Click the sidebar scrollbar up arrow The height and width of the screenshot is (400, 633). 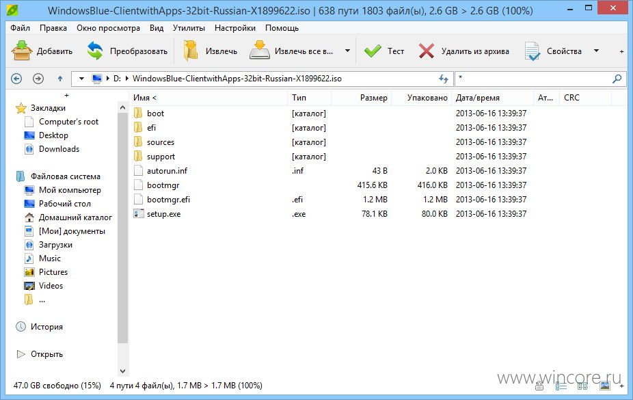(123, 108)
